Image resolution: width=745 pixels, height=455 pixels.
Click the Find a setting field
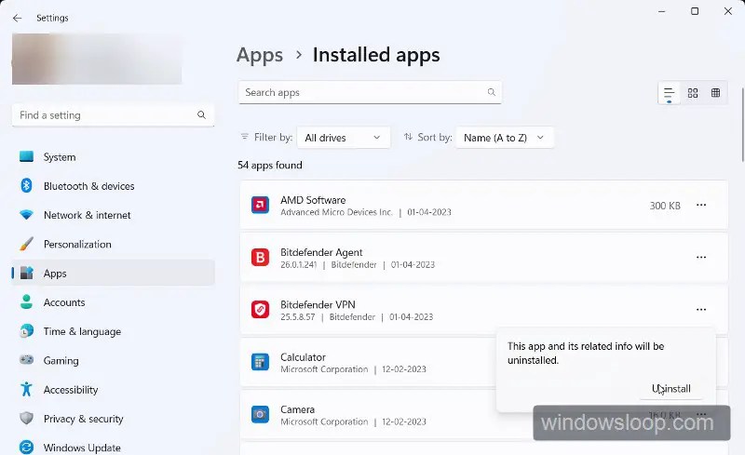(113, 115)
